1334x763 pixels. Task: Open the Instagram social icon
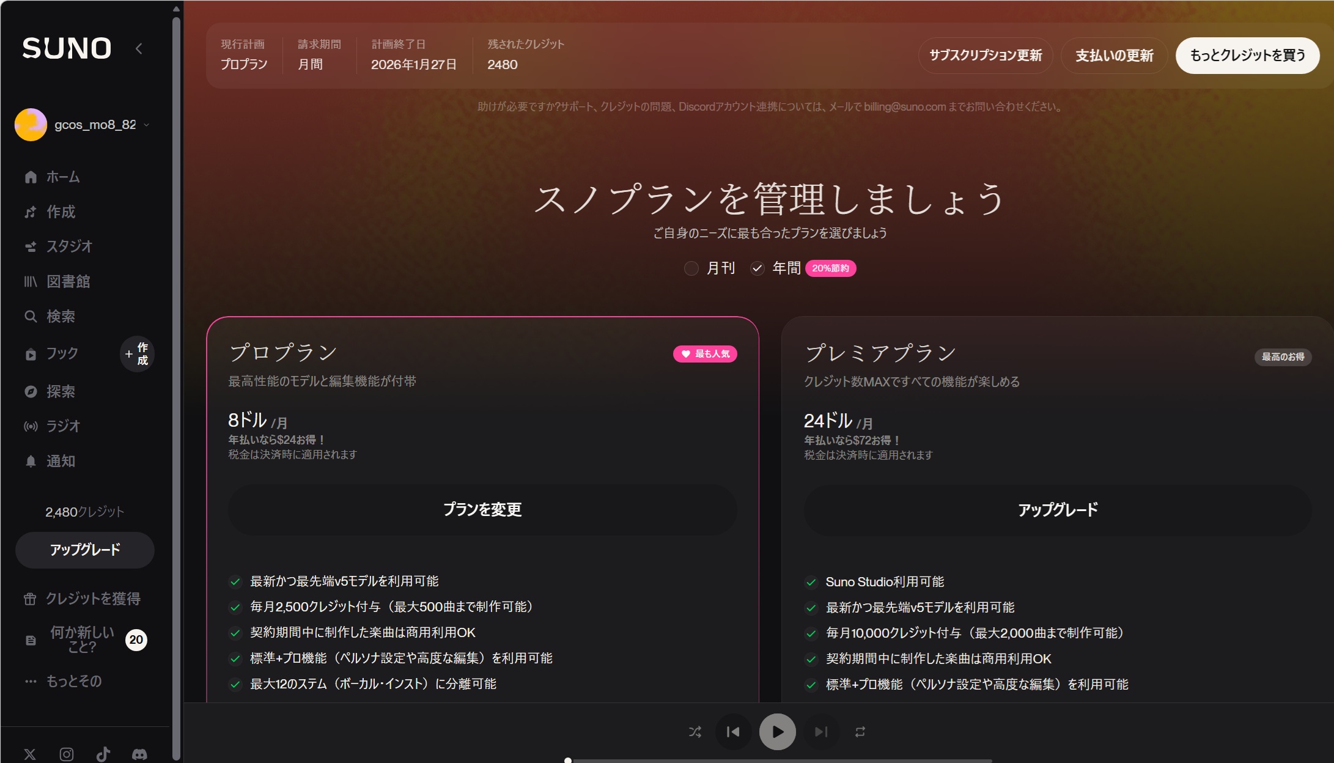pyautogui.click(x=67, y=754)
